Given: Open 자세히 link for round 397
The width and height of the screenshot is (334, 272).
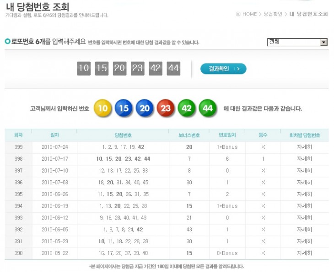Looking at the screenshot, I should click(304, 170).
